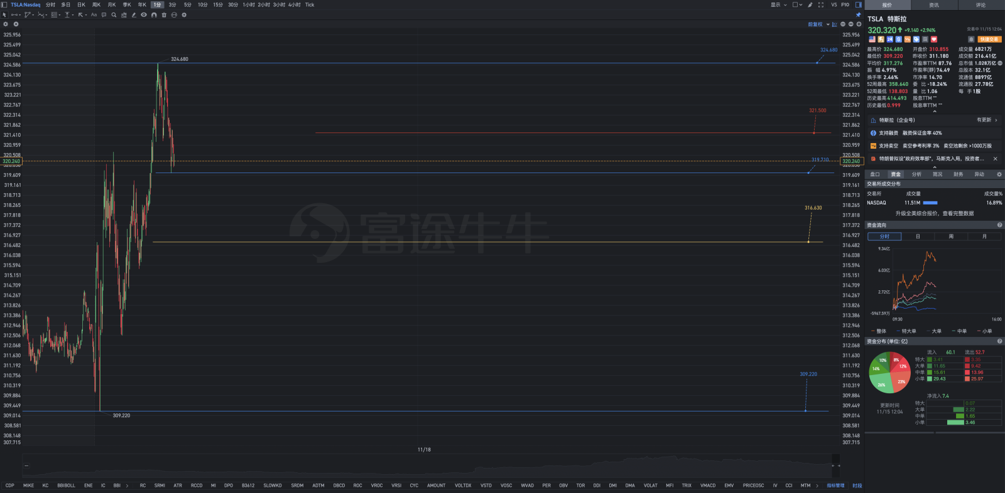Click the red heart favorite icon

pyautogui.click(x=934, y=39)
